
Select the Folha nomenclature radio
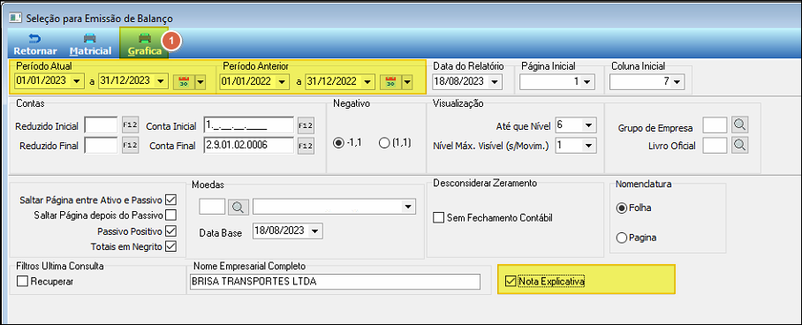tap(622, 208)
